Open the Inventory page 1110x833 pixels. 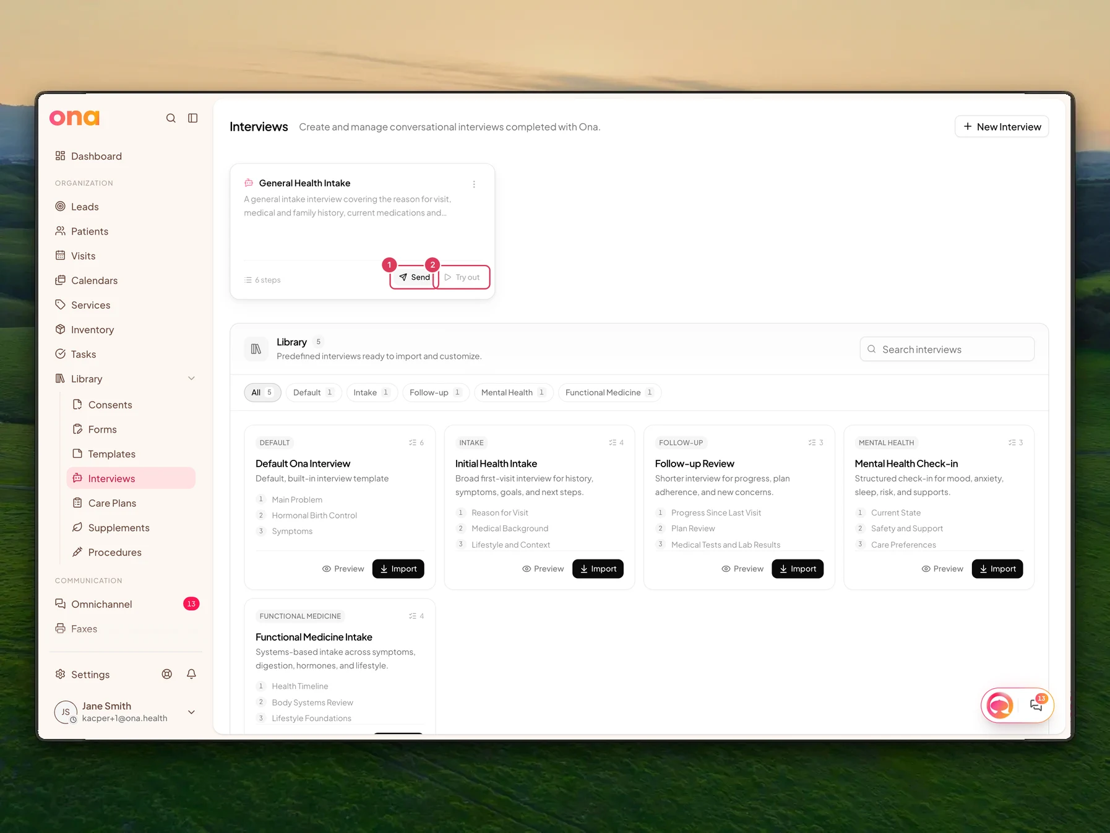tap(92, 330)
